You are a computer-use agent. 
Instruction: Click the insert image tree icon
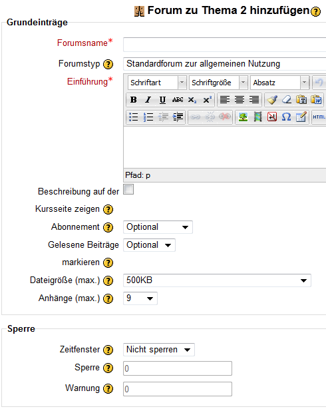coord(243,117)
